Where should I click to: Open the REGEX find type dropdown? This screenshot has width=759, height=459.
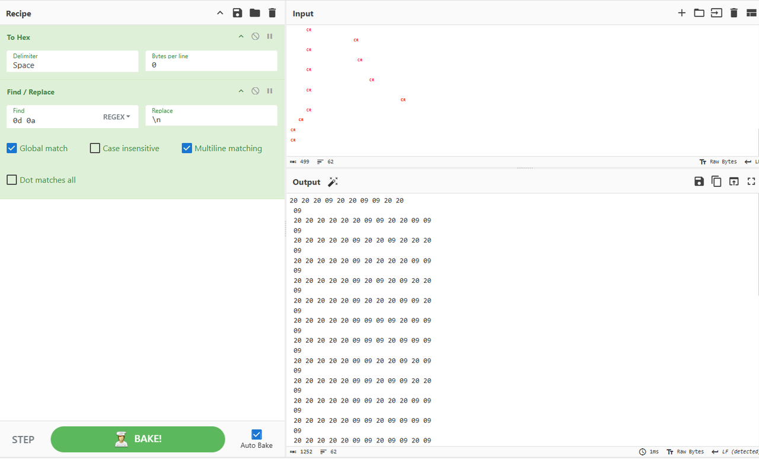[116, 117]
